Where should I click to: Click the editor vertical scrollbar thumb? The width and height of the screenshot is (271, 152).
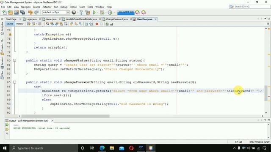[266, 93]
